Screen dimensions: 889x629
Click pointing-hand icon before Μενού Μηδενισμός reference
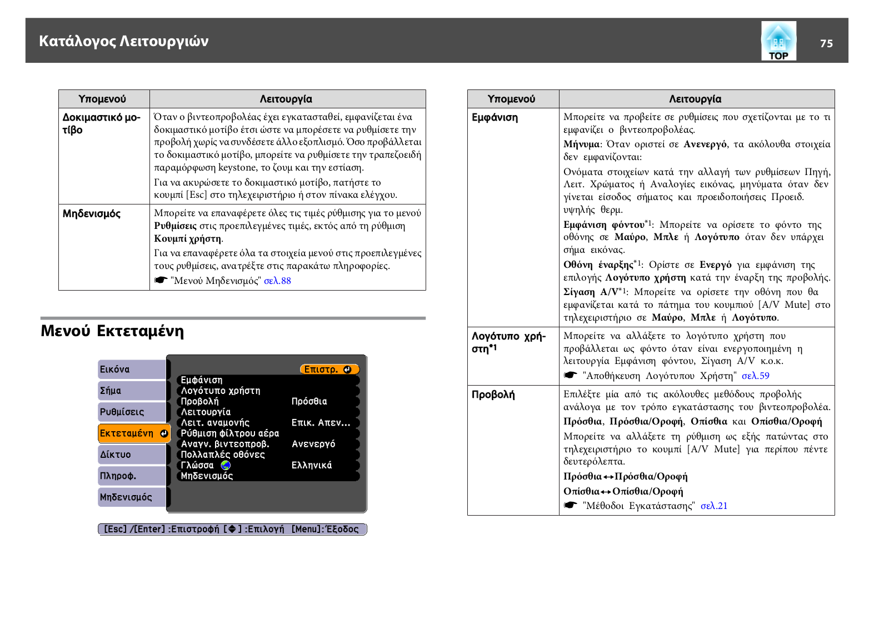(x=161, y=281)
